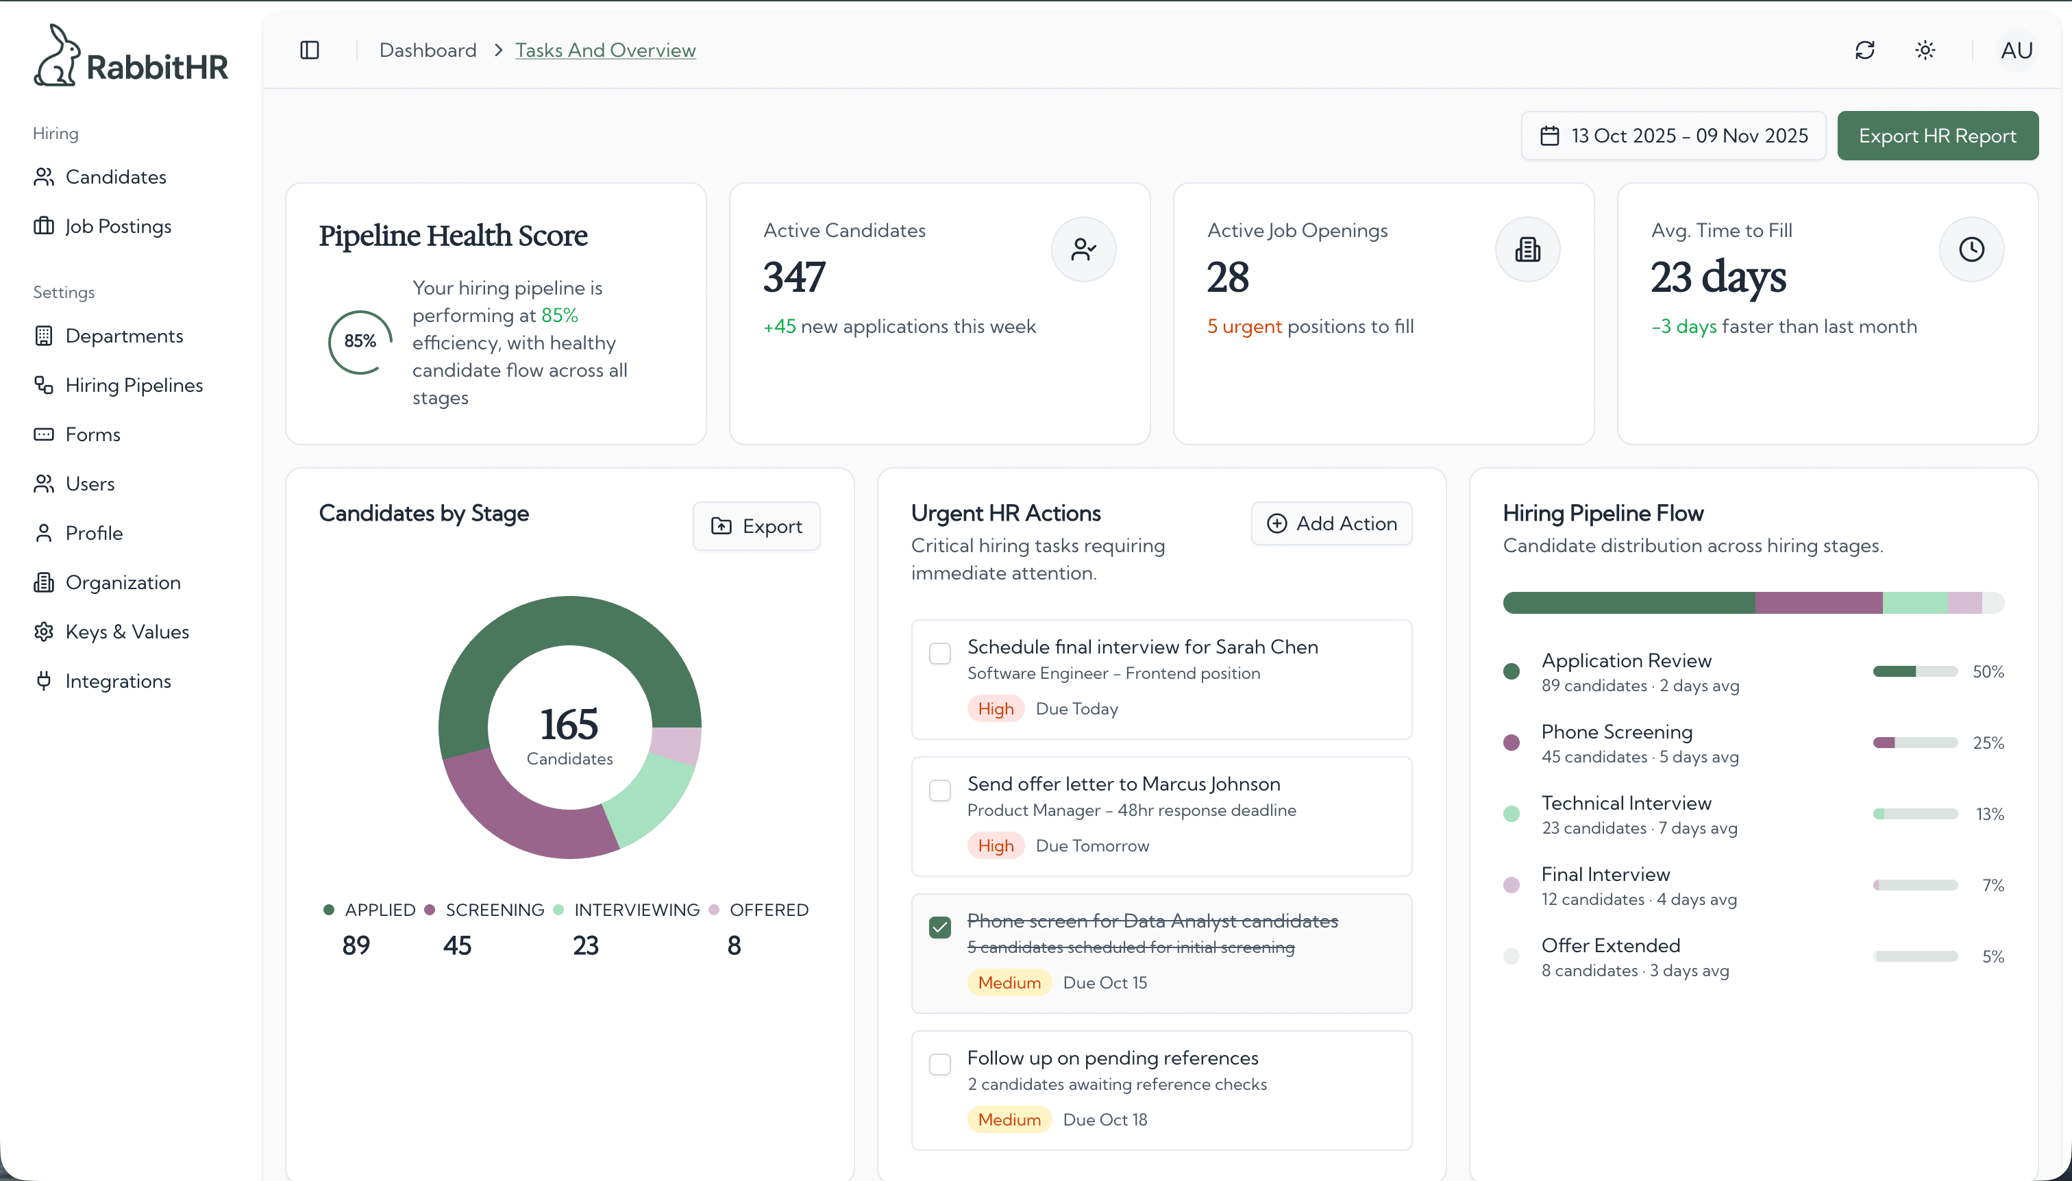Open Integrations from the sidebar

pyautogui.click(x=119, y=682)
